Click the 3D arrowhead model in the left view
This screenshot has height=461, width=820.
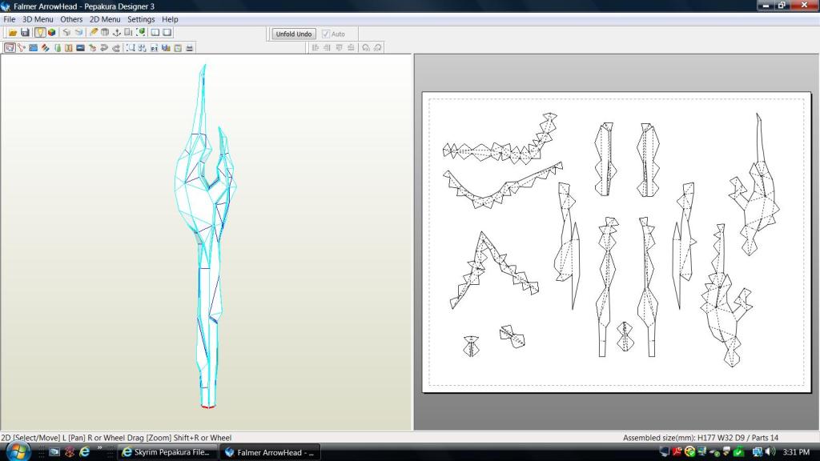[x=207, y=235]
